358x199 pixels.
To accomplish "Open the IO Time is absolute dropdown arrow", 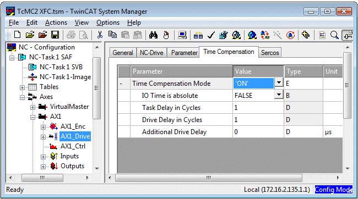I will pos(279,95).
